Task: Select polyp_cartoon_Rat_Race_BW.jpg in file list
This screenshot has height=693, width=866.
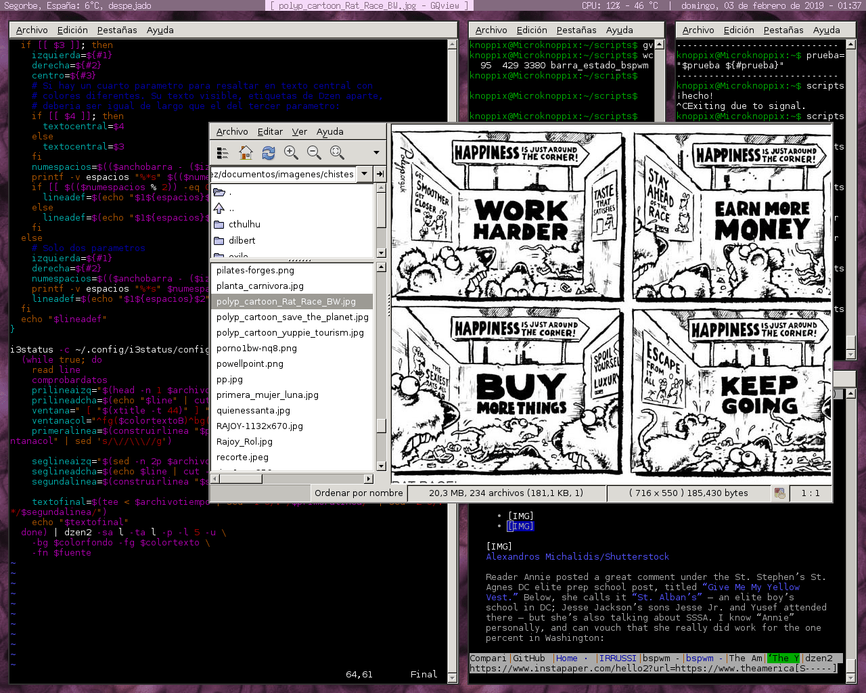Action: [292, 301]
